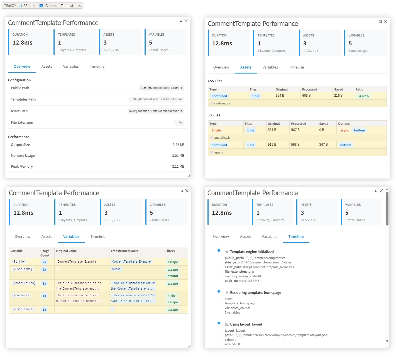Click the timeline marker for Rendering template: homepage
Screen dimensions: 396x357
coord(219,291)
